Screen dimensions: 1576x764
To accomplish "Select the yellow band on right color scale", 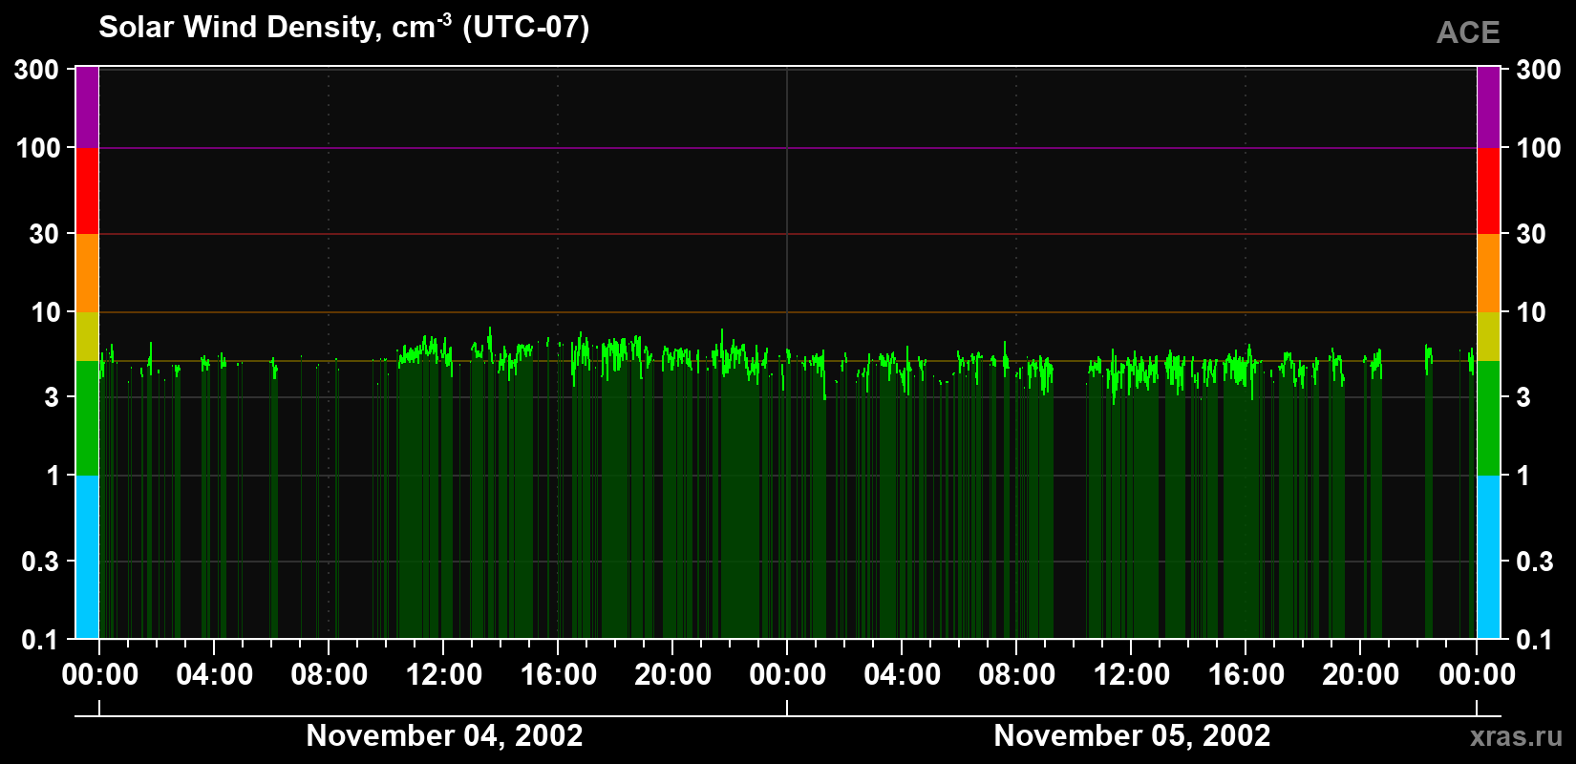I will (x=1489, y=336).
